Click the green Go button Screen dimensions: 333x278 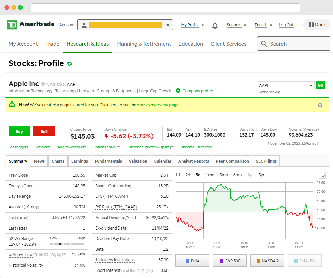(x=320, y=85)
